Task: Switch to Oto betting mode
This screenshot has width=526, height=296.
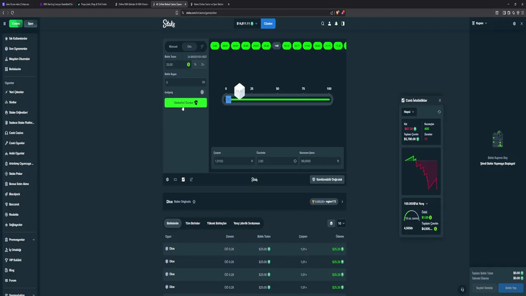Action: [x=189, y=46]
